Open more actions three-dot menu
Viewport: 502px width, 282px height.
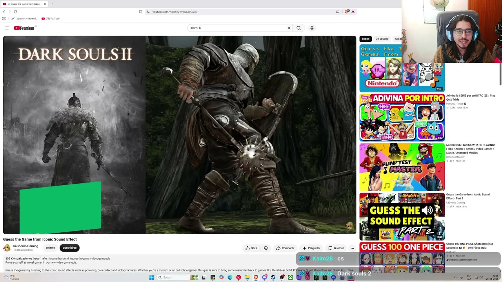coord(352,248)
